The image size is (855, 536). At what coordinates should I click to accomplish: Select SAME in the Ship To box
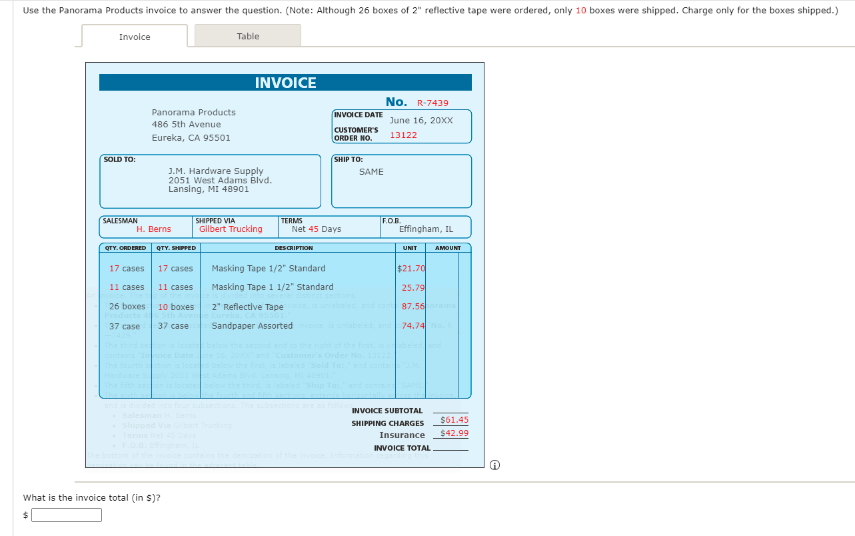pyautogui.click(x=371, y=171)
